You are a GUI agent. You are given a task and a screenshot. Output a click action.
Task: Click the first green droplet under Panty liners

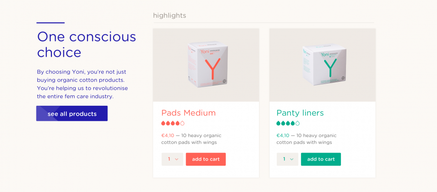point(279,123)
